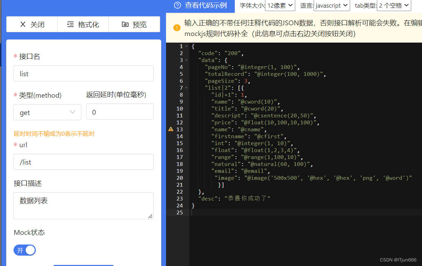Collapse the fold arrow on the list|2 line
422x266 pixels.
(187, 87)
